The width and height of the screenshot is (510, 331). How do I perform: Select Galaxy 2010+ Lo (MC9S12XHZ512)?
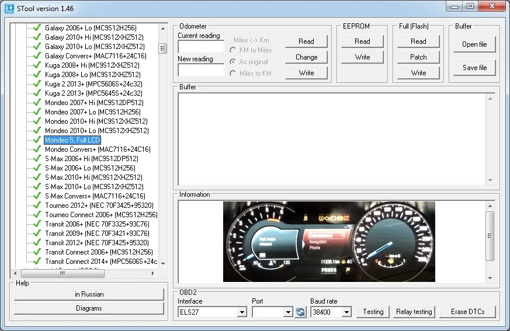95,47
